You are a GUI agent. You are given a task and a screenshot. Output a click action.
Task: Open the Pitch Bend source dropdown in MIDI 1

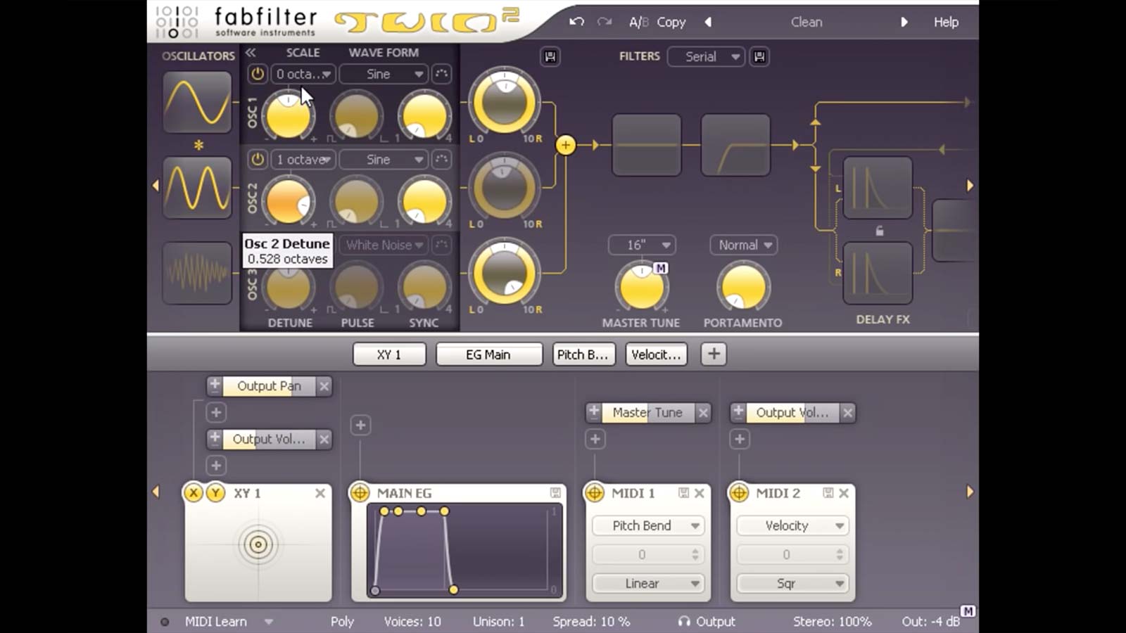[x=647, y=525]
